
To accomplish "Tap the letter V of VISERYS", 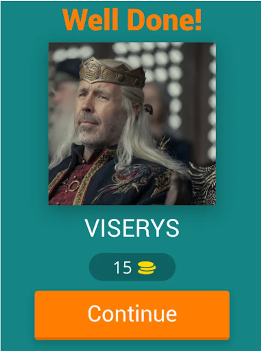I will point(91,228).
